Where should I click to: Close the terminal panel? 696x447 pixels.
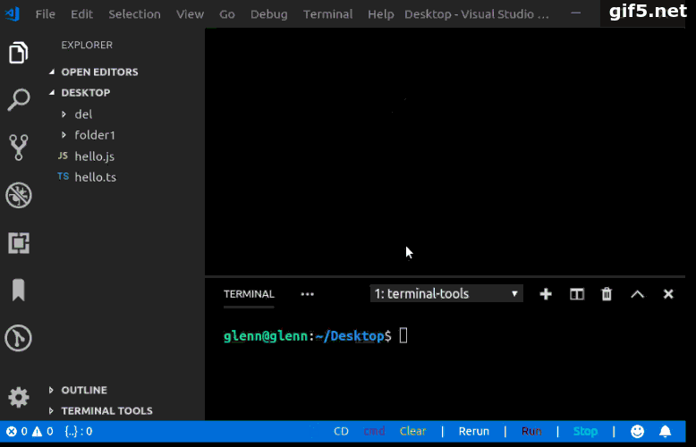(x=668, y=294)
